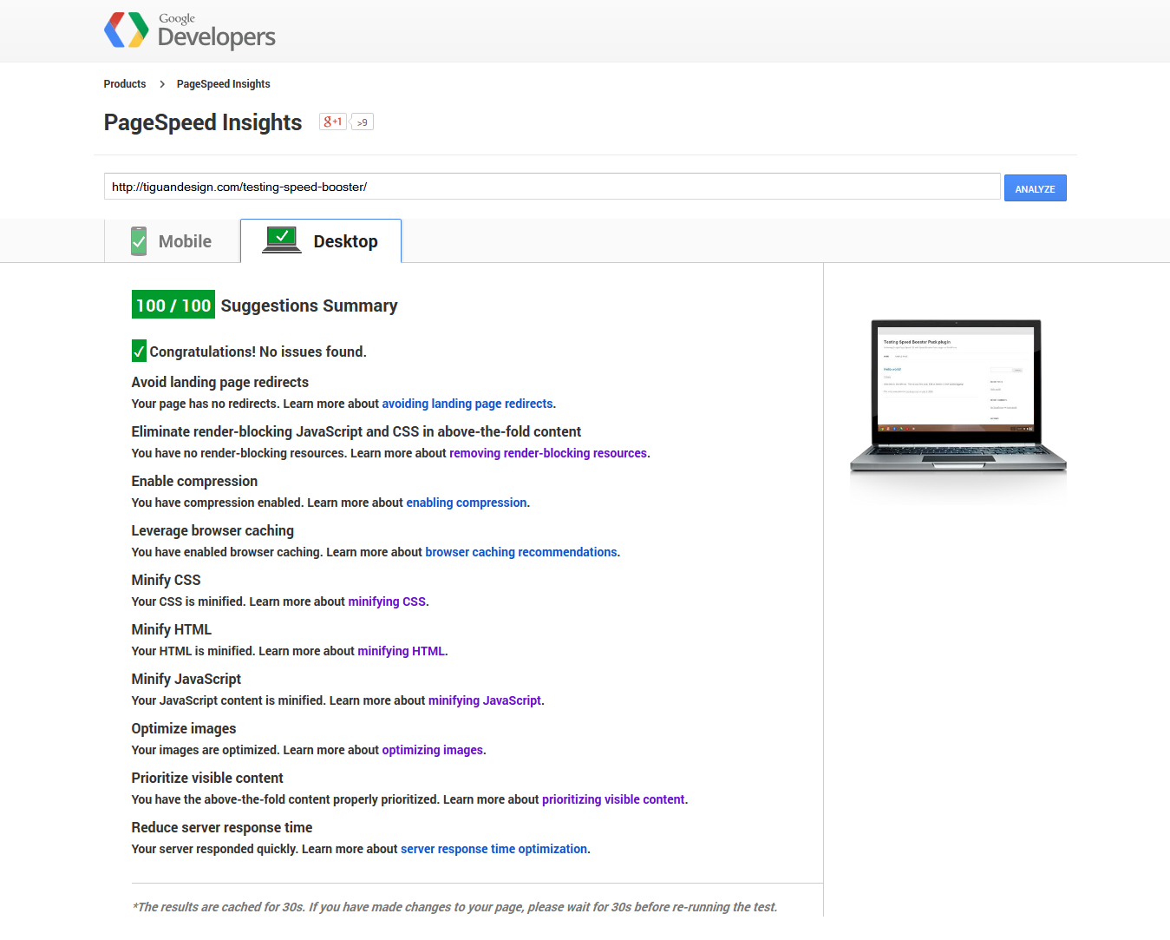The image size is (1170, 940).
Task: Click the Avoid landing page redirects heading
Action: pos(220,382)
